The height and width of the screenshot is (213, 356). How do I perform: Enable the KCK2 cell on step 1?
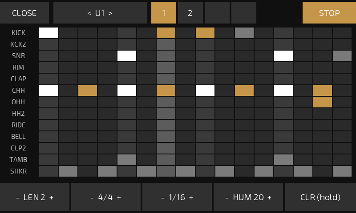pyautogui.click(x=49, y=44)
